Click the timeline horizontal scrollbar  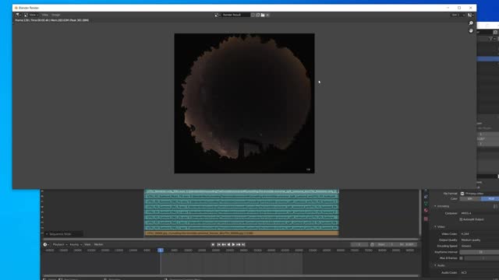coord(231,275)
